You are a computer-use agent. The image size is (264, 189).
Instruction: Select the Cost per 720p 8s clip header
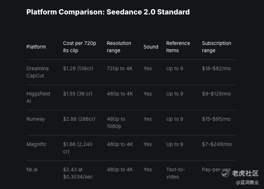79,47
